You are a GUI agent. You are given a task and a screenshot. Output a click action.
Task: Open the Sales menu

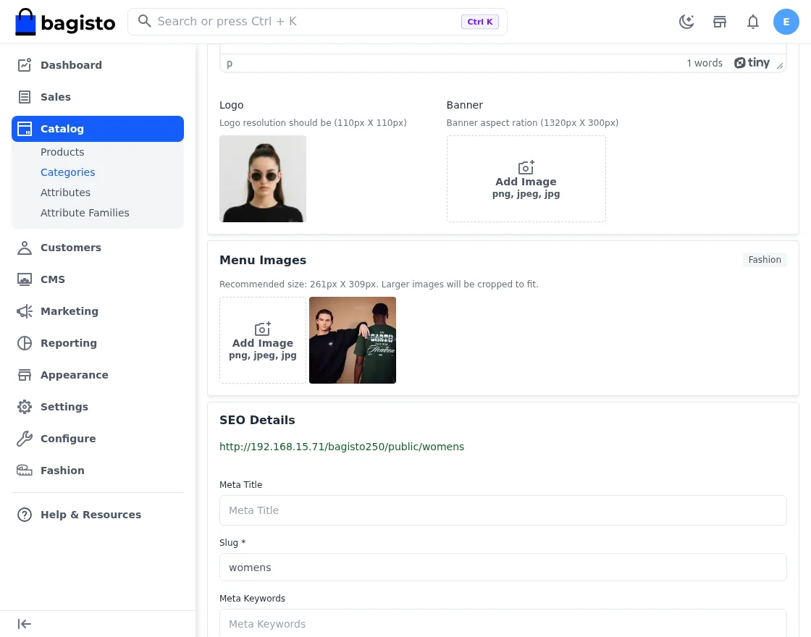pyautogui.click(x=98, y=97)
